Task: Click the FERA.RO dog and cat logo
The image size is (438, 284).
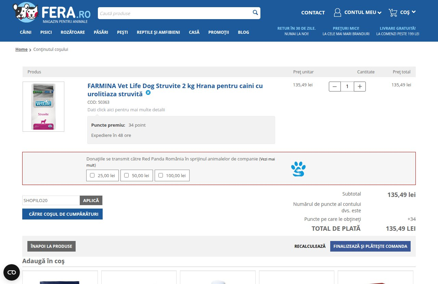Action: click(x=51, y=13)
